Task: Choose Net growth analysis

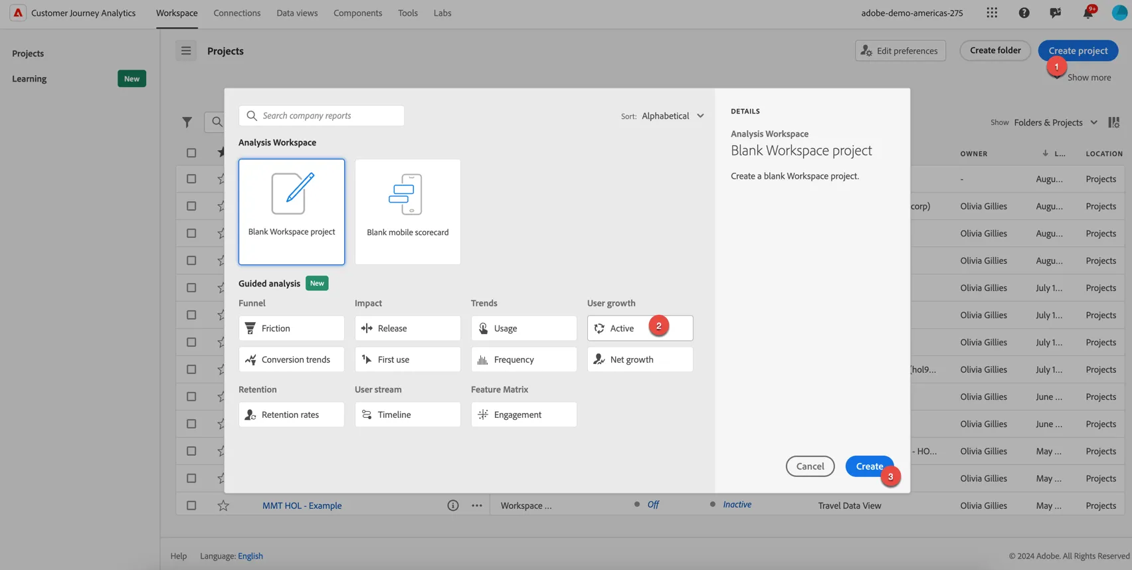Action: [640, 359]
